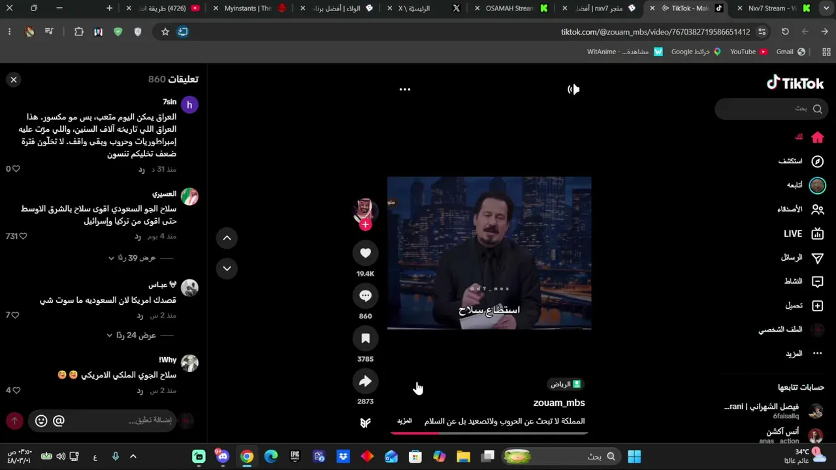
Task: Go to the next video arrow
Action: (x=227, y=268)
